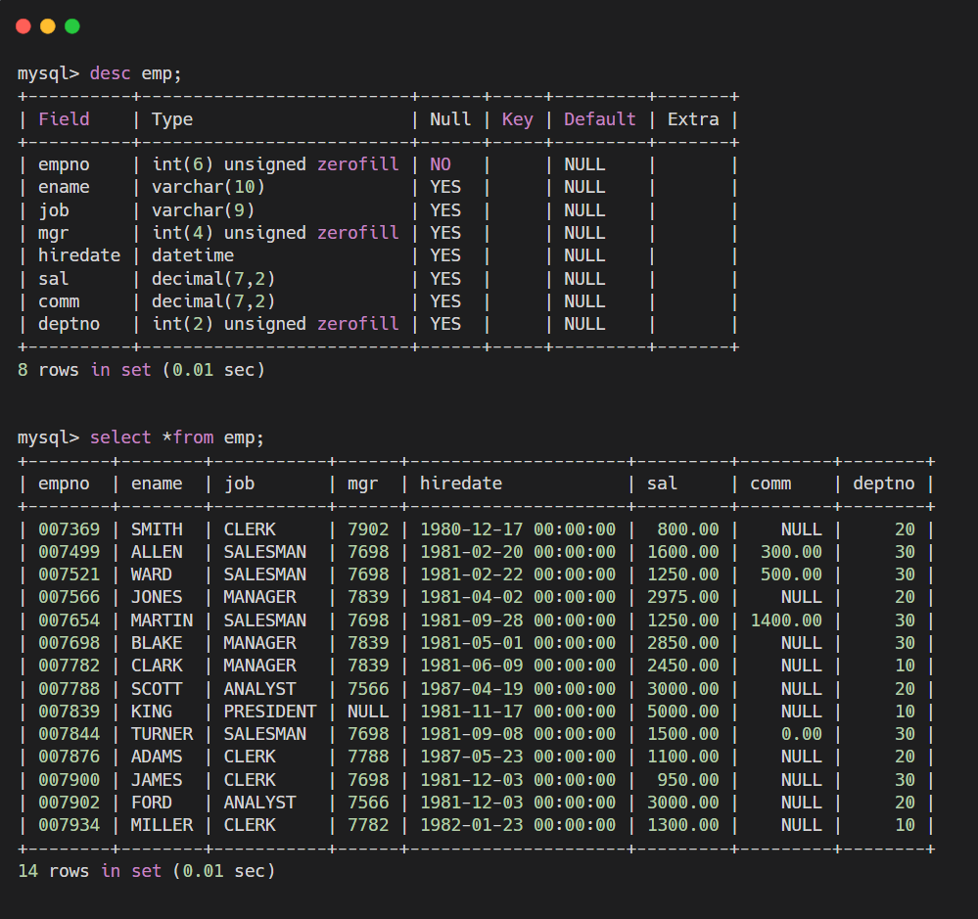Click job value 'PRESIDENT'

point(270,712)
